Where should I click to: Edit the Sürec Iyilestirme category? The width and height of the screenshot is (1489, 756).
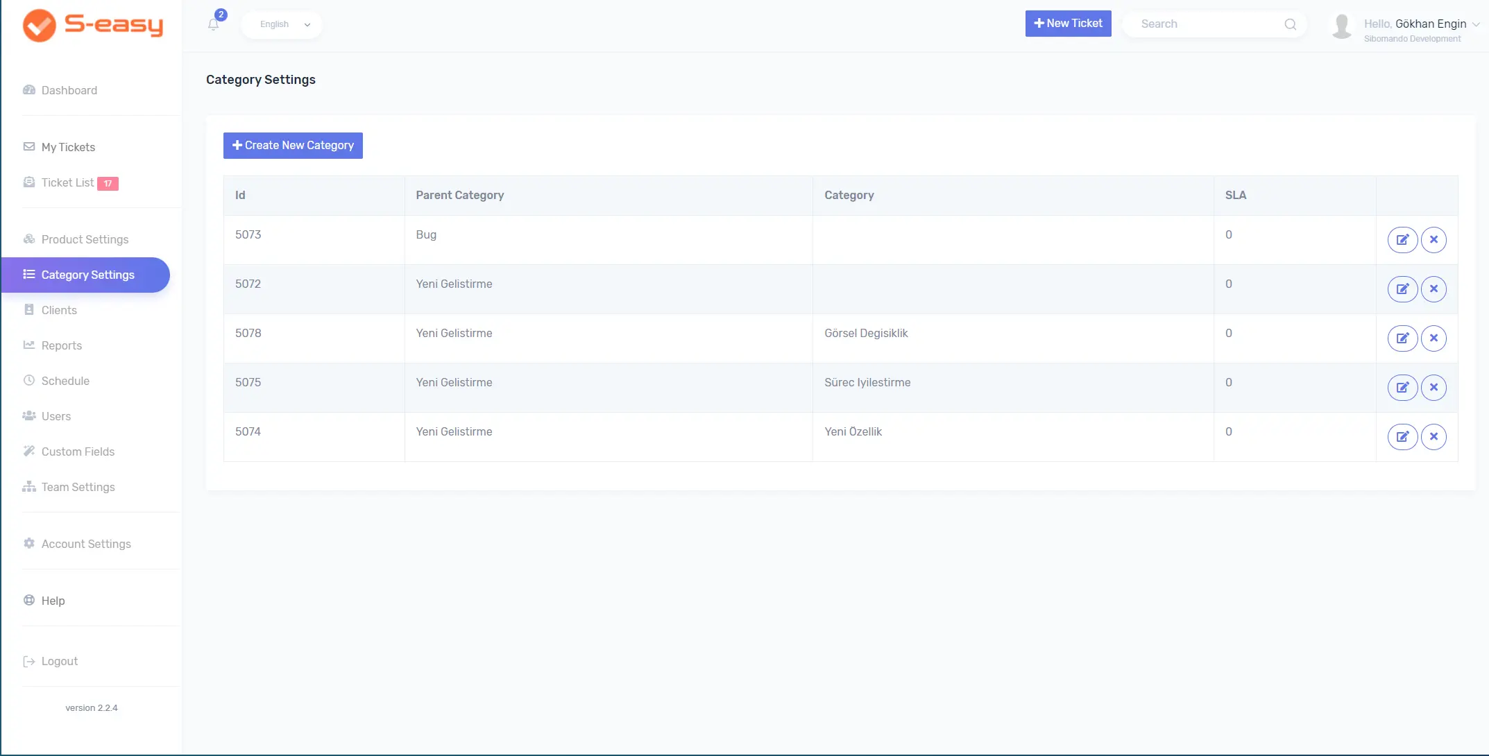pos(1402,388)
